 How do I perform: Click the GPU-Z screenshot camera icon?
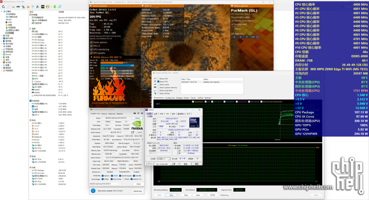click(135, 113)
